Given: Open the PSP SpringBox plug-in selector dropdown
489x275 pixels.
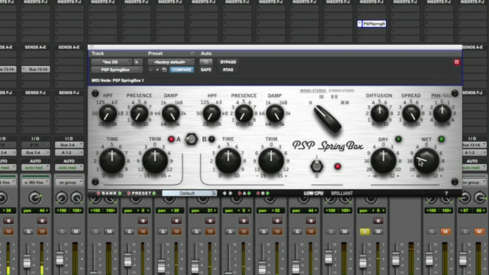Looking at the screenshot, I should [117, 70].
